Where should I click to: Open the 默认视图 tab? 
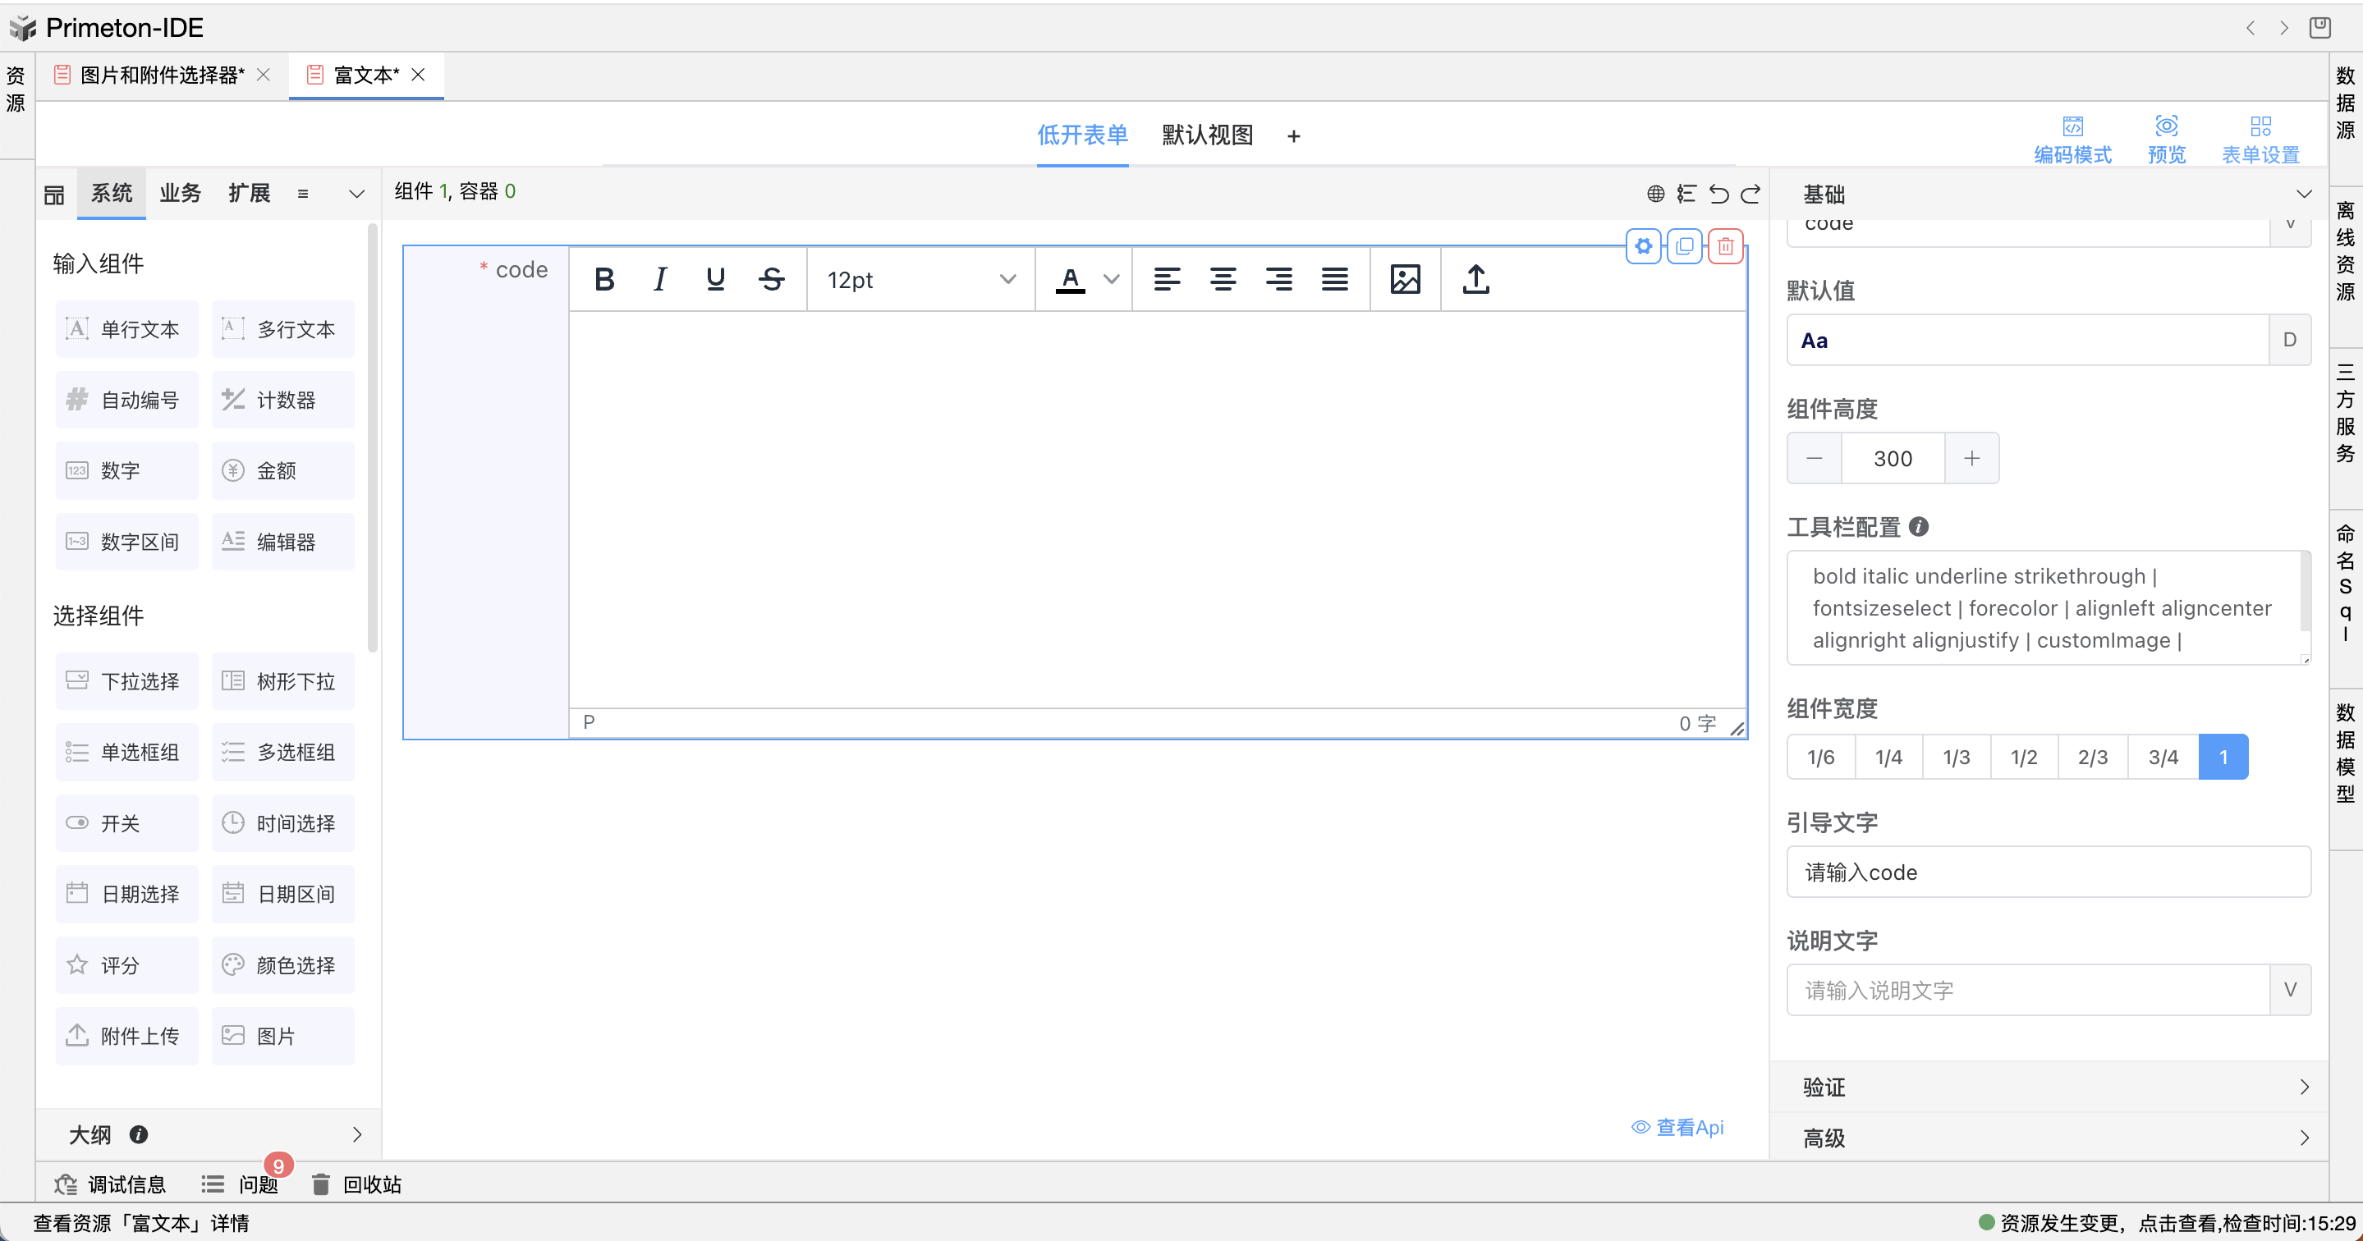(1206, 135)
